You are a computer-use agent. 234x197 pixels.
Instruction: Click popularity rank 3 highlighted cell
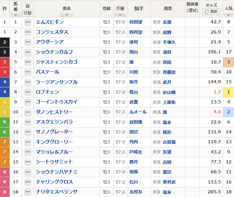(228, 62)
